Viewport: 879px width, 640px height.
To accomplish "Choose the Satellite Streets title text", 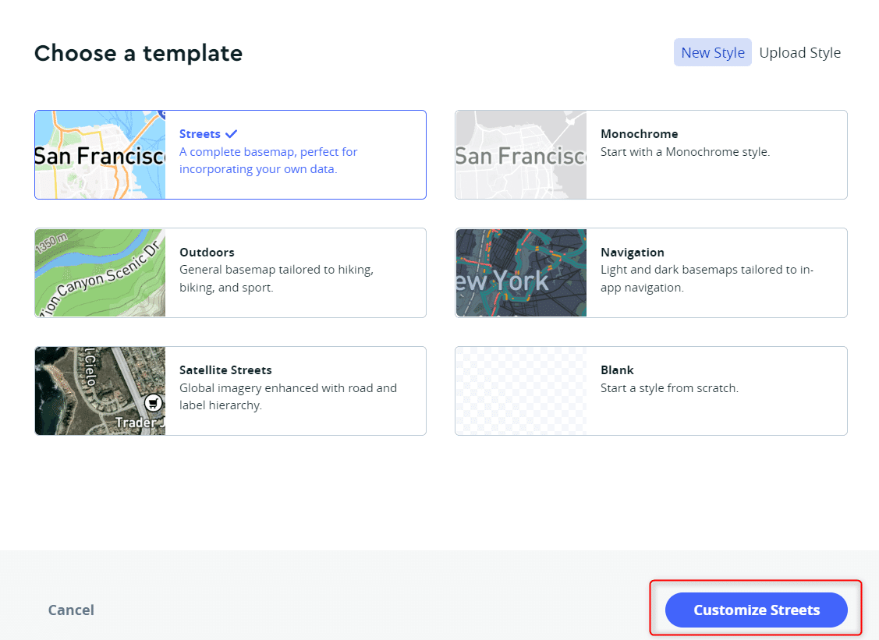I will 225,370.
